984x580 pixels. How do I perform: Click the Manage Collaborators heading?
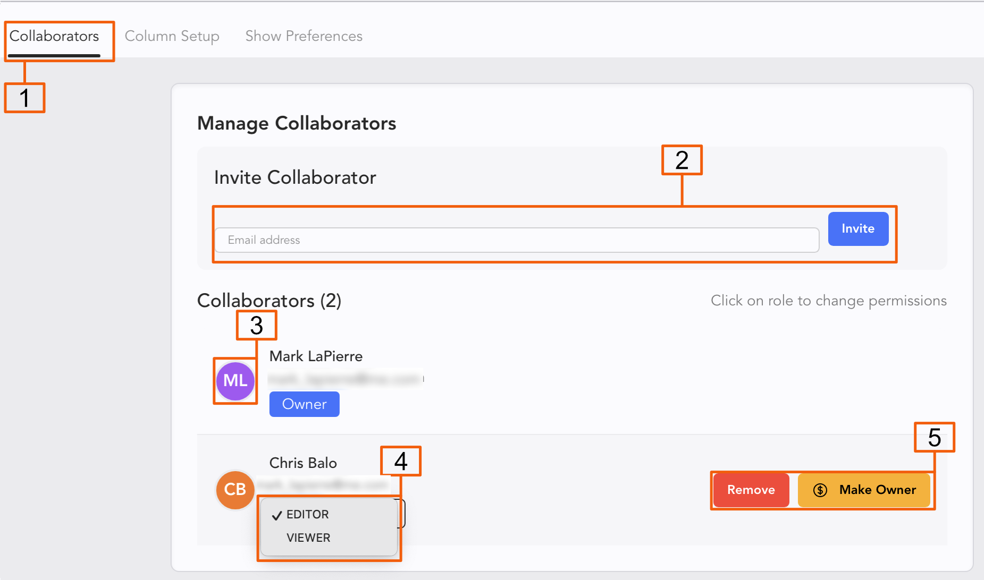click(x=296, y=123)
